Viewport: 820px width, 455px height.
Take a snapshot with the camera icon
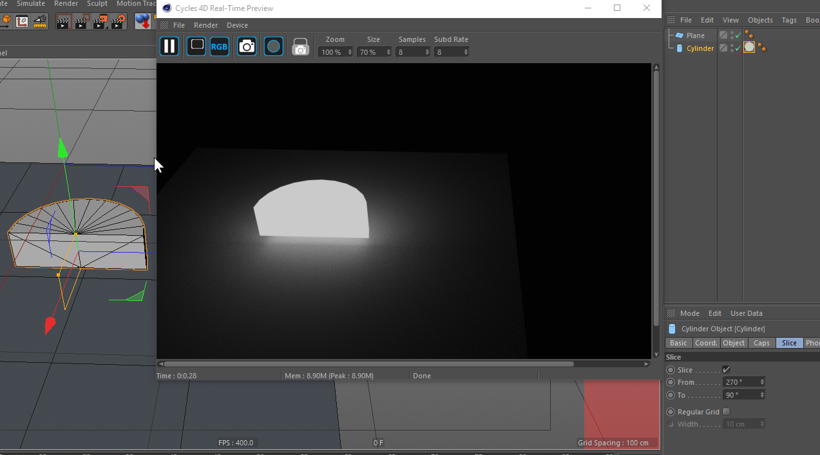tap(247, 46)
